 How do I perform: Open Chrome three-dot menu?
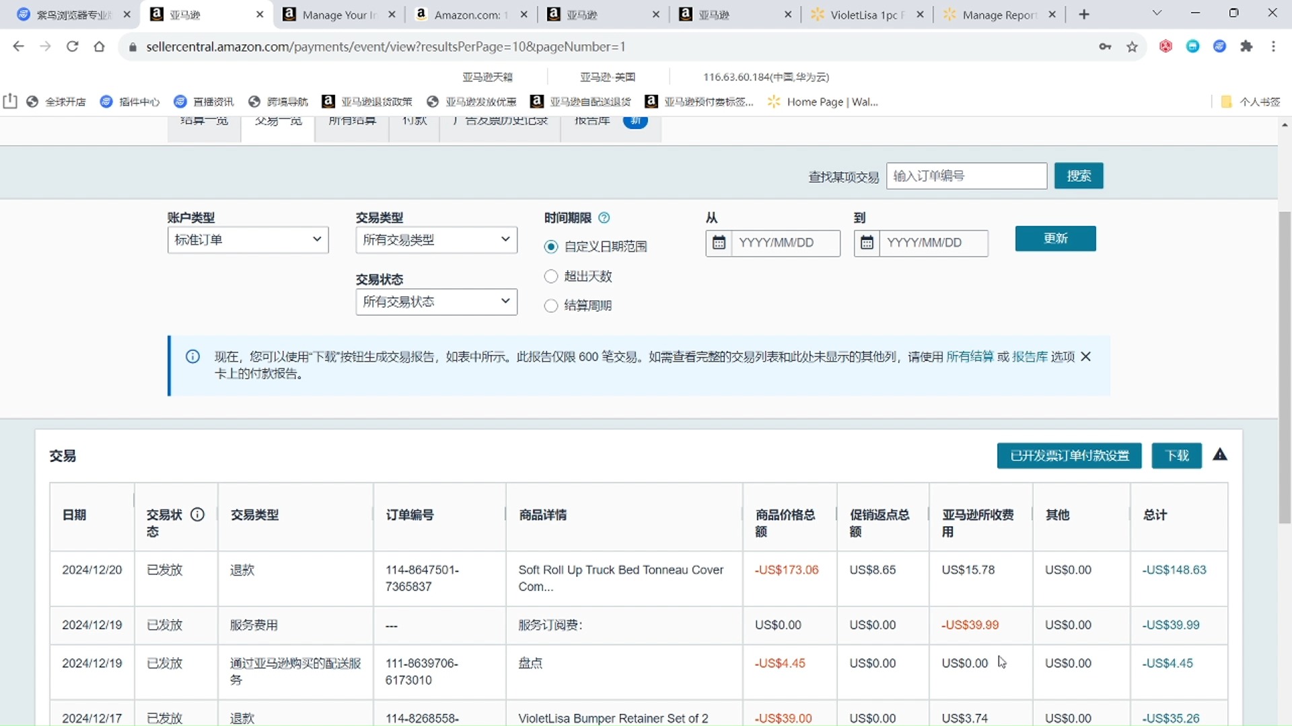(x=1273, y=46)
